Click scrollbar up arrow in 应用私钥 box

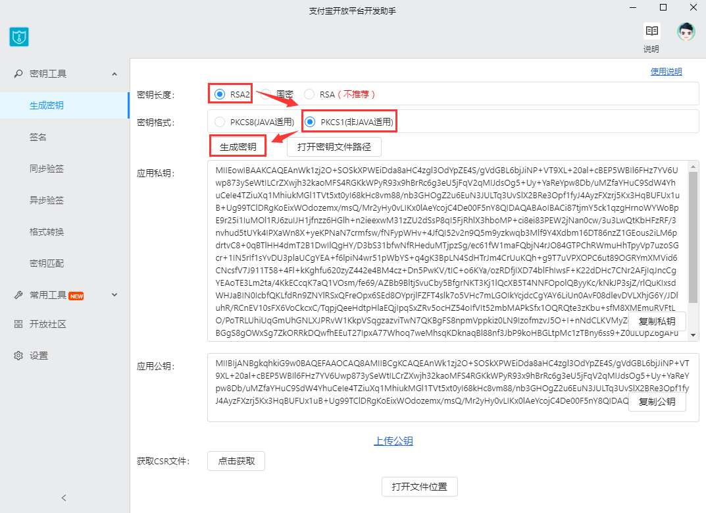[x=693, y=167]
